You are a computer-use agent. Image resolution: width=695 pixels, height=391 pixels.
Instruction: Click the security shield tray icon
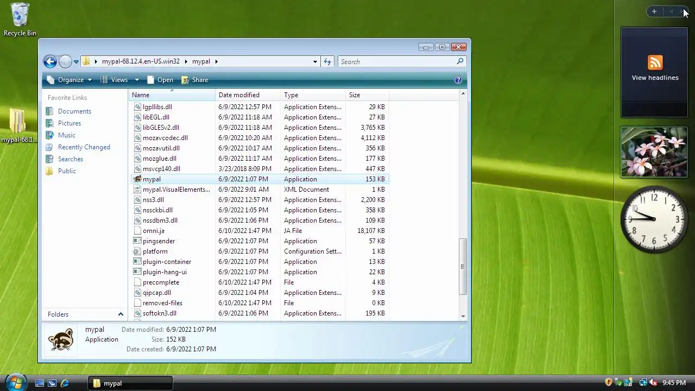[609, 383]
